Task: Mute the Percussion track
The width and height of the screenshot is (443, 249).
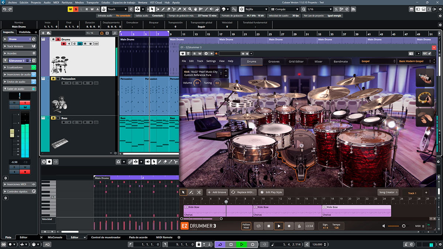Action: pyautogui.click(x=53, y=79)
